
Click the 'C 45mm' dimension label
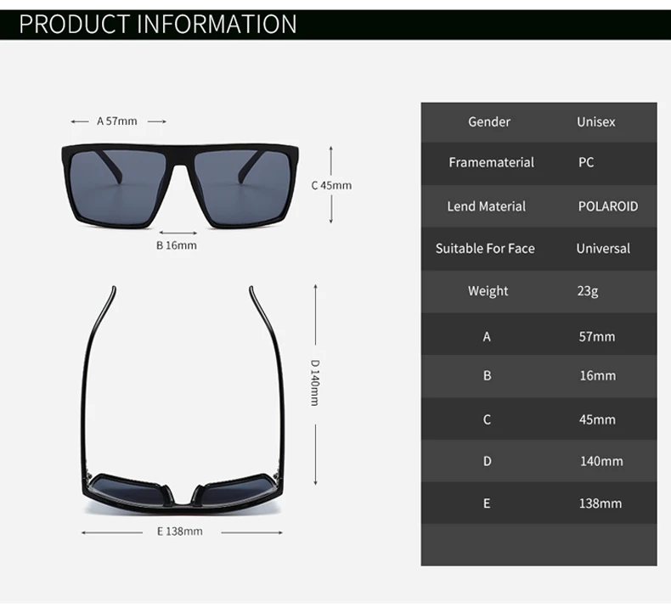331,185
